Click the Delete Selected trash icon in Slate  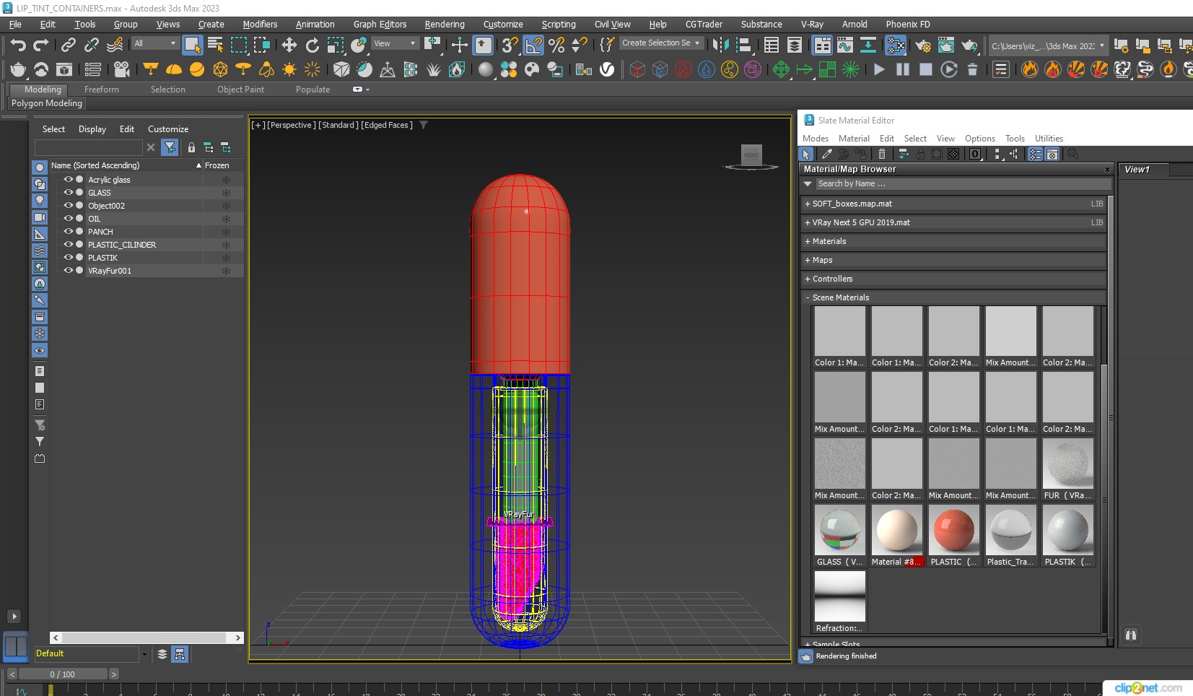point(881,154)
